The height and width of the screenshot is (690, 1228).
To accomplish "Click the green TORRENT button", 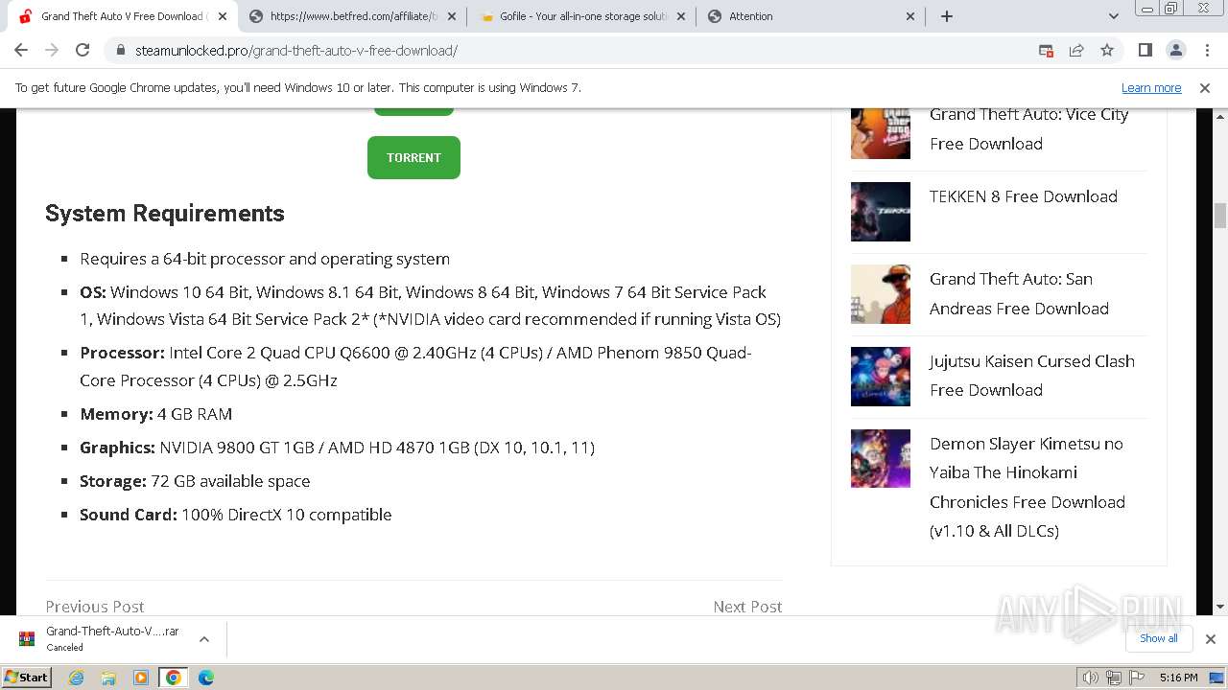I will 413,157.
